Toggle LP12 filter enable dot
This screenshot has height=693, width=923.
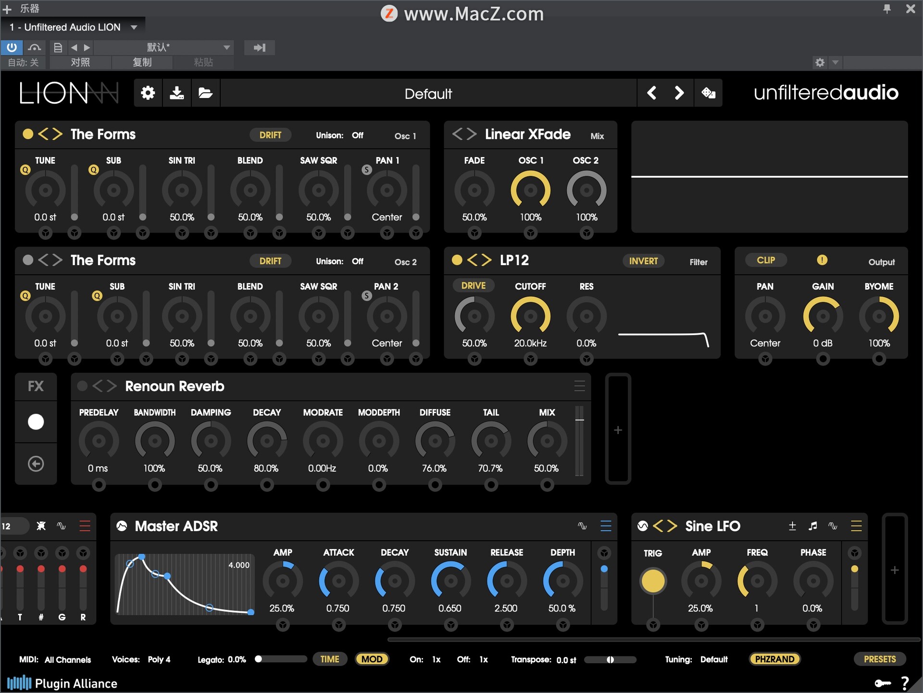[457, 260]
